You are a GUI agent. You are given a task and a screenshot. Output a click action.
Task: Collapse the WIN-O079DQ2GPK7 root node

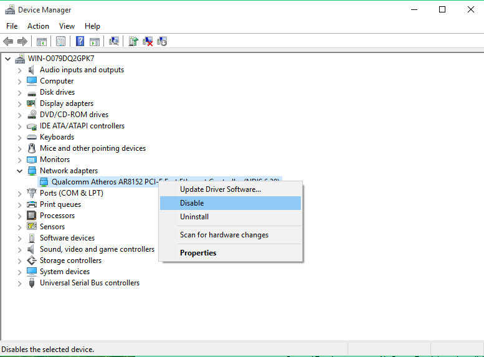click(7, 59)
